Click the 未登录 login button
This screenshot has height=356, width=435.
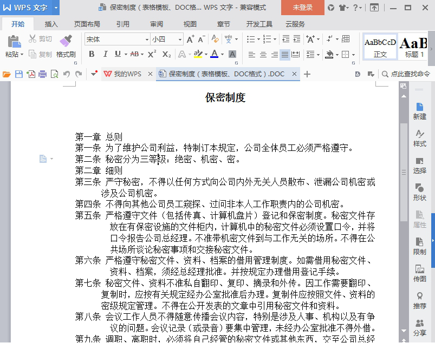tap(303, 8)
